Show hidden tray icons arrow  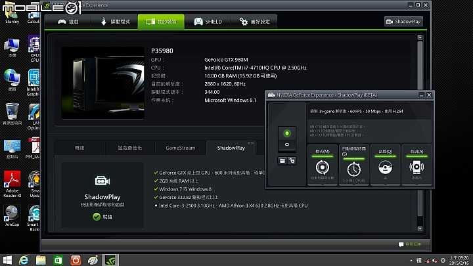[411, 261]
